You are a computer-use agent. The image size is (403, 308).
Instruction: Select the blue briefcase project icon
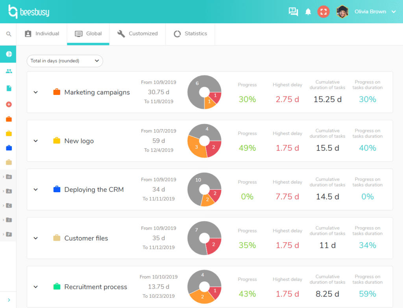(x=8, y=148)
